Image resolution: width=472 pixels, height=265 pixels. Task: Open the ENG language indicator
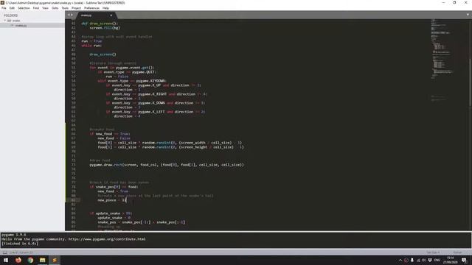pyautogui.click(x=437, y=260)
